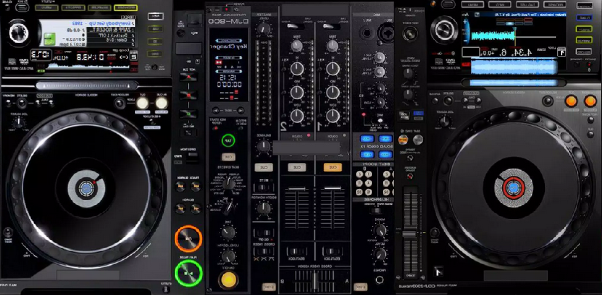Trigger left deck Hot Cue B pad
The height and width of the screenshot is (295, 602).
188,96
